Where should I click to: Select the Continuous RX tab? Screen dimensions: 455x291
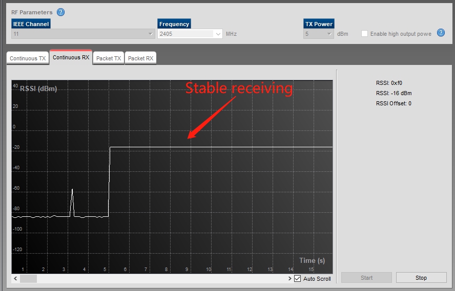click(x=71, y=58)
